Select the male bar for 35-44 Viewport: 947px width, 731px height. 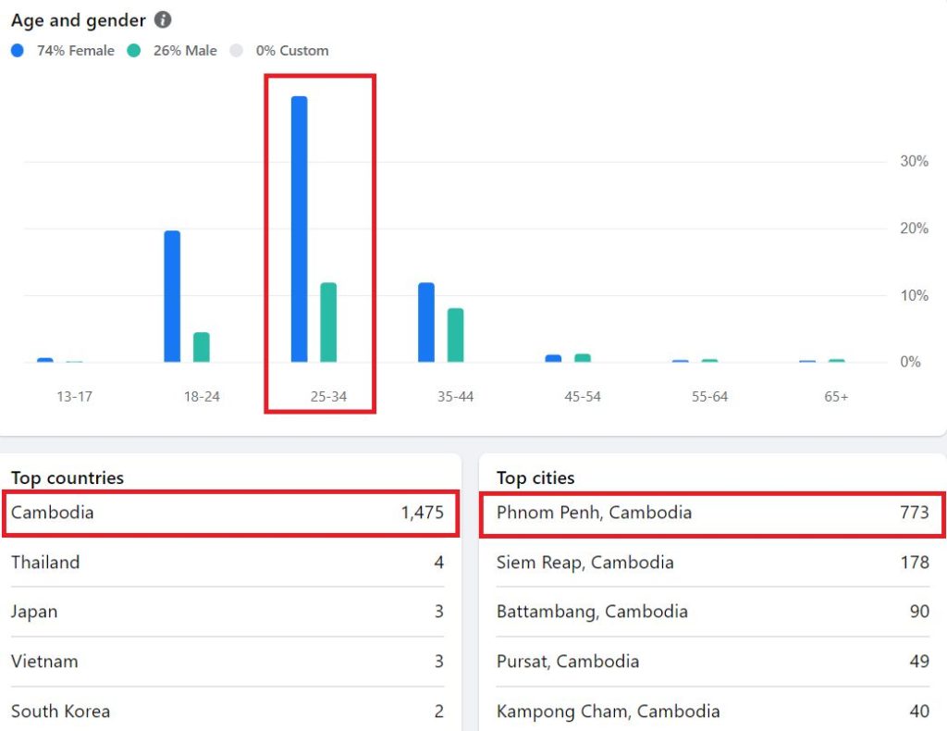click(x=455, y=335)
